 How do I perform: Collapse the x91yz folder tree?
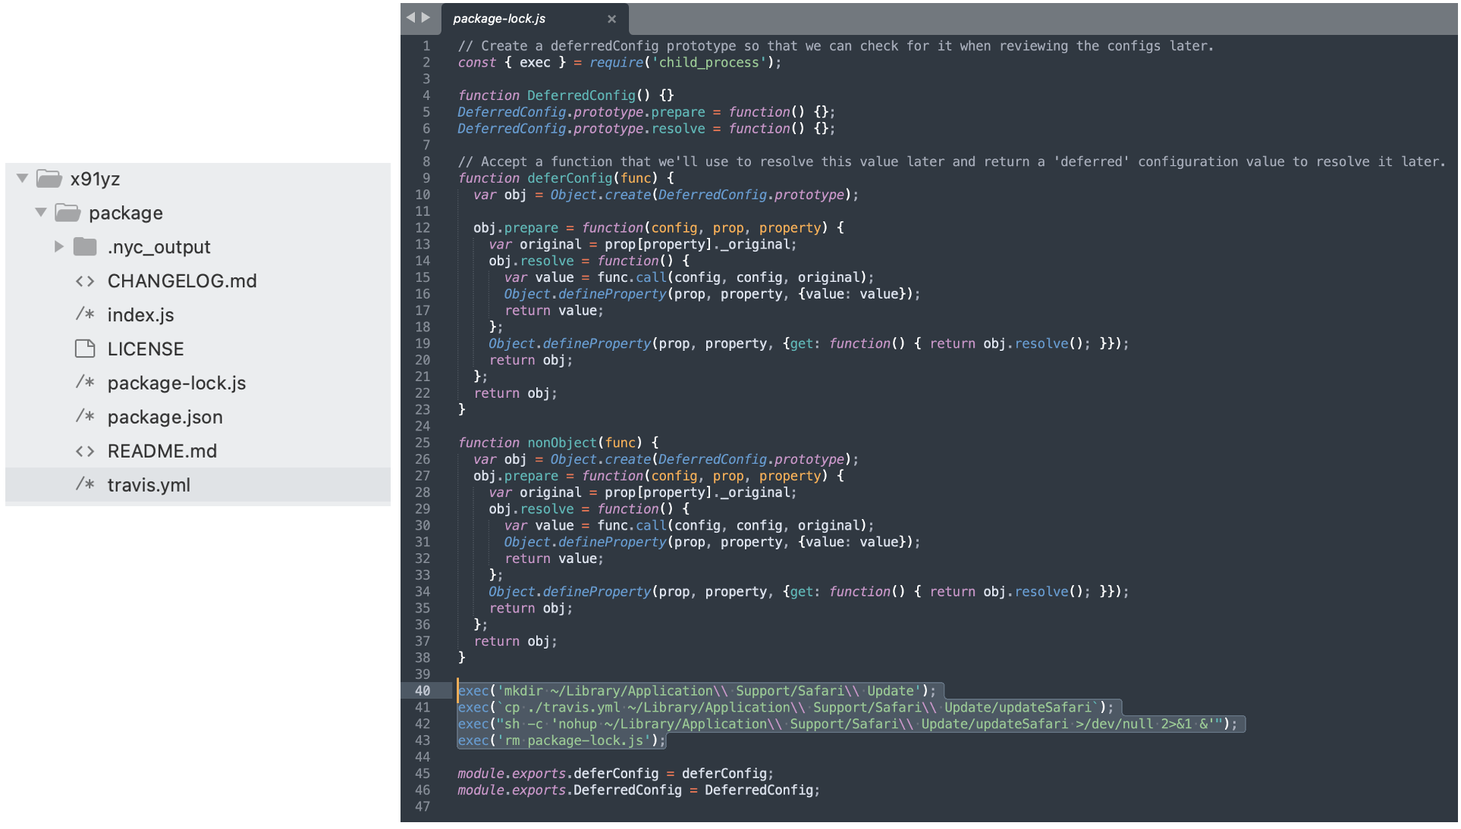23,179
